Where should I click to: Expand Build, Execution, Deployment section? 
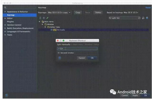point(5,28)
